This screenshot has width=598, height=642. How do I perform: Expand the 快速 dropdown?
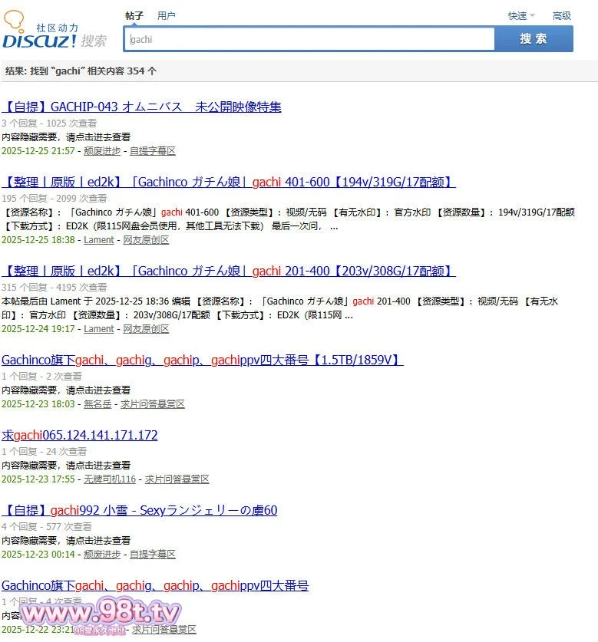pos(520,15)
